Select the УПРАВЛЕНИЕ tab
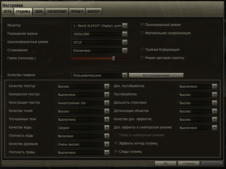 [x=57, y=12]
